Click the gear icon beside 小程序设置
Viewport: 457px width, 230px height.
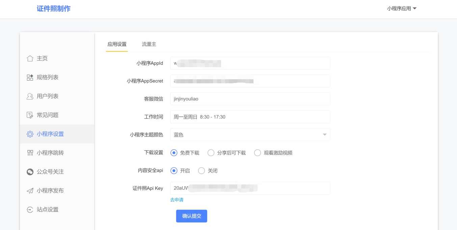pos(30,134)
